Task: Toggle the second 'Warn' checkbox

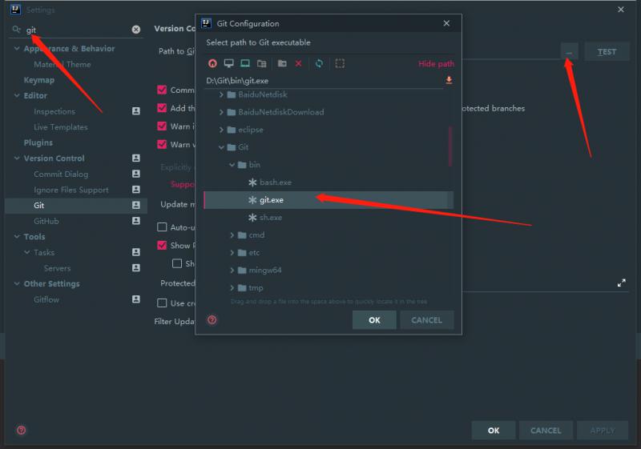Action: [x=162, y=144]
